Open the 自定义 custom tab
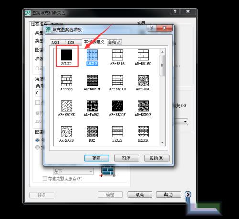 coord(114,43)
